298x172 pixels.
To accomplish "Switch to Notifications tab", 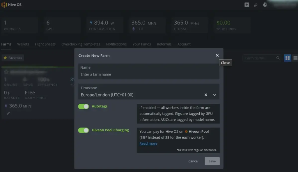I will [116, 44].
